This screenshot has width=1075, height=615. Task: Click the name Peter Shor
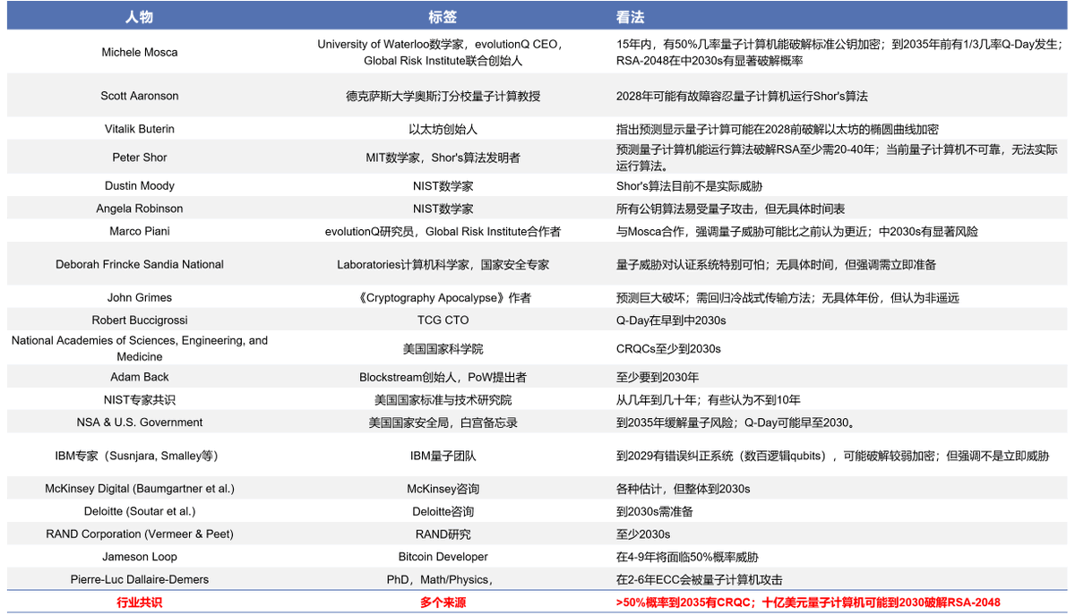coord(140,158)
